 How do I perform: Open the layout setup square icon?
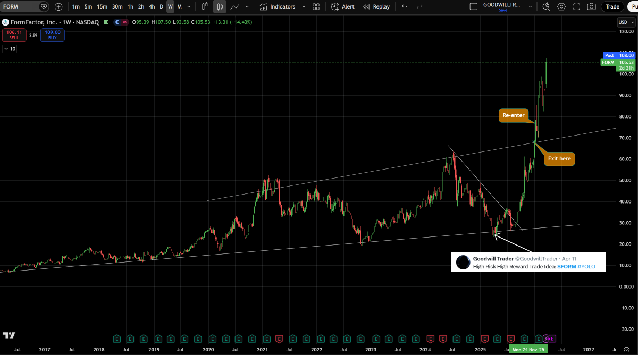pyautogui.click(x=474, y=6)
